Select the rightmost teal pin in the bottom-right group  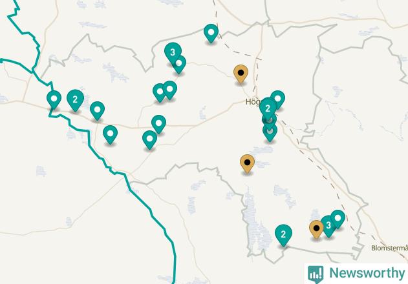click(338, 219)
